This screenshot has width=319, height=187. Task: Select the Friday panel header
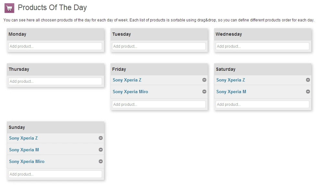(159, 69)
